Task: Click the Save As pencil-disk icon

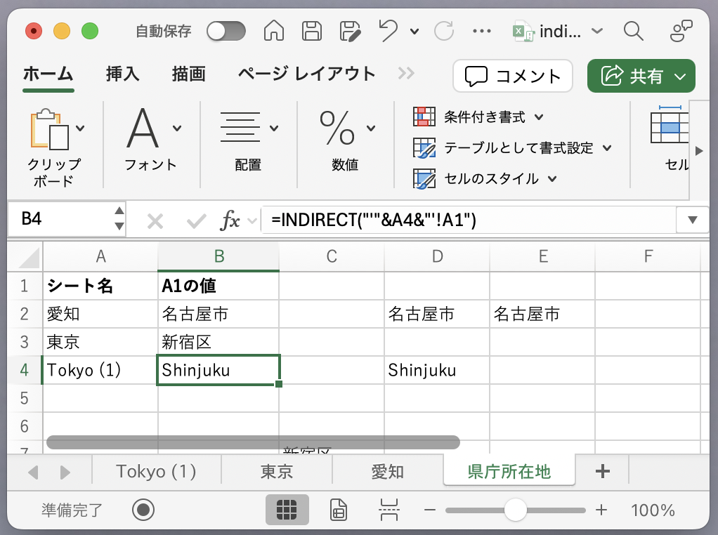Action: point(351,31)
